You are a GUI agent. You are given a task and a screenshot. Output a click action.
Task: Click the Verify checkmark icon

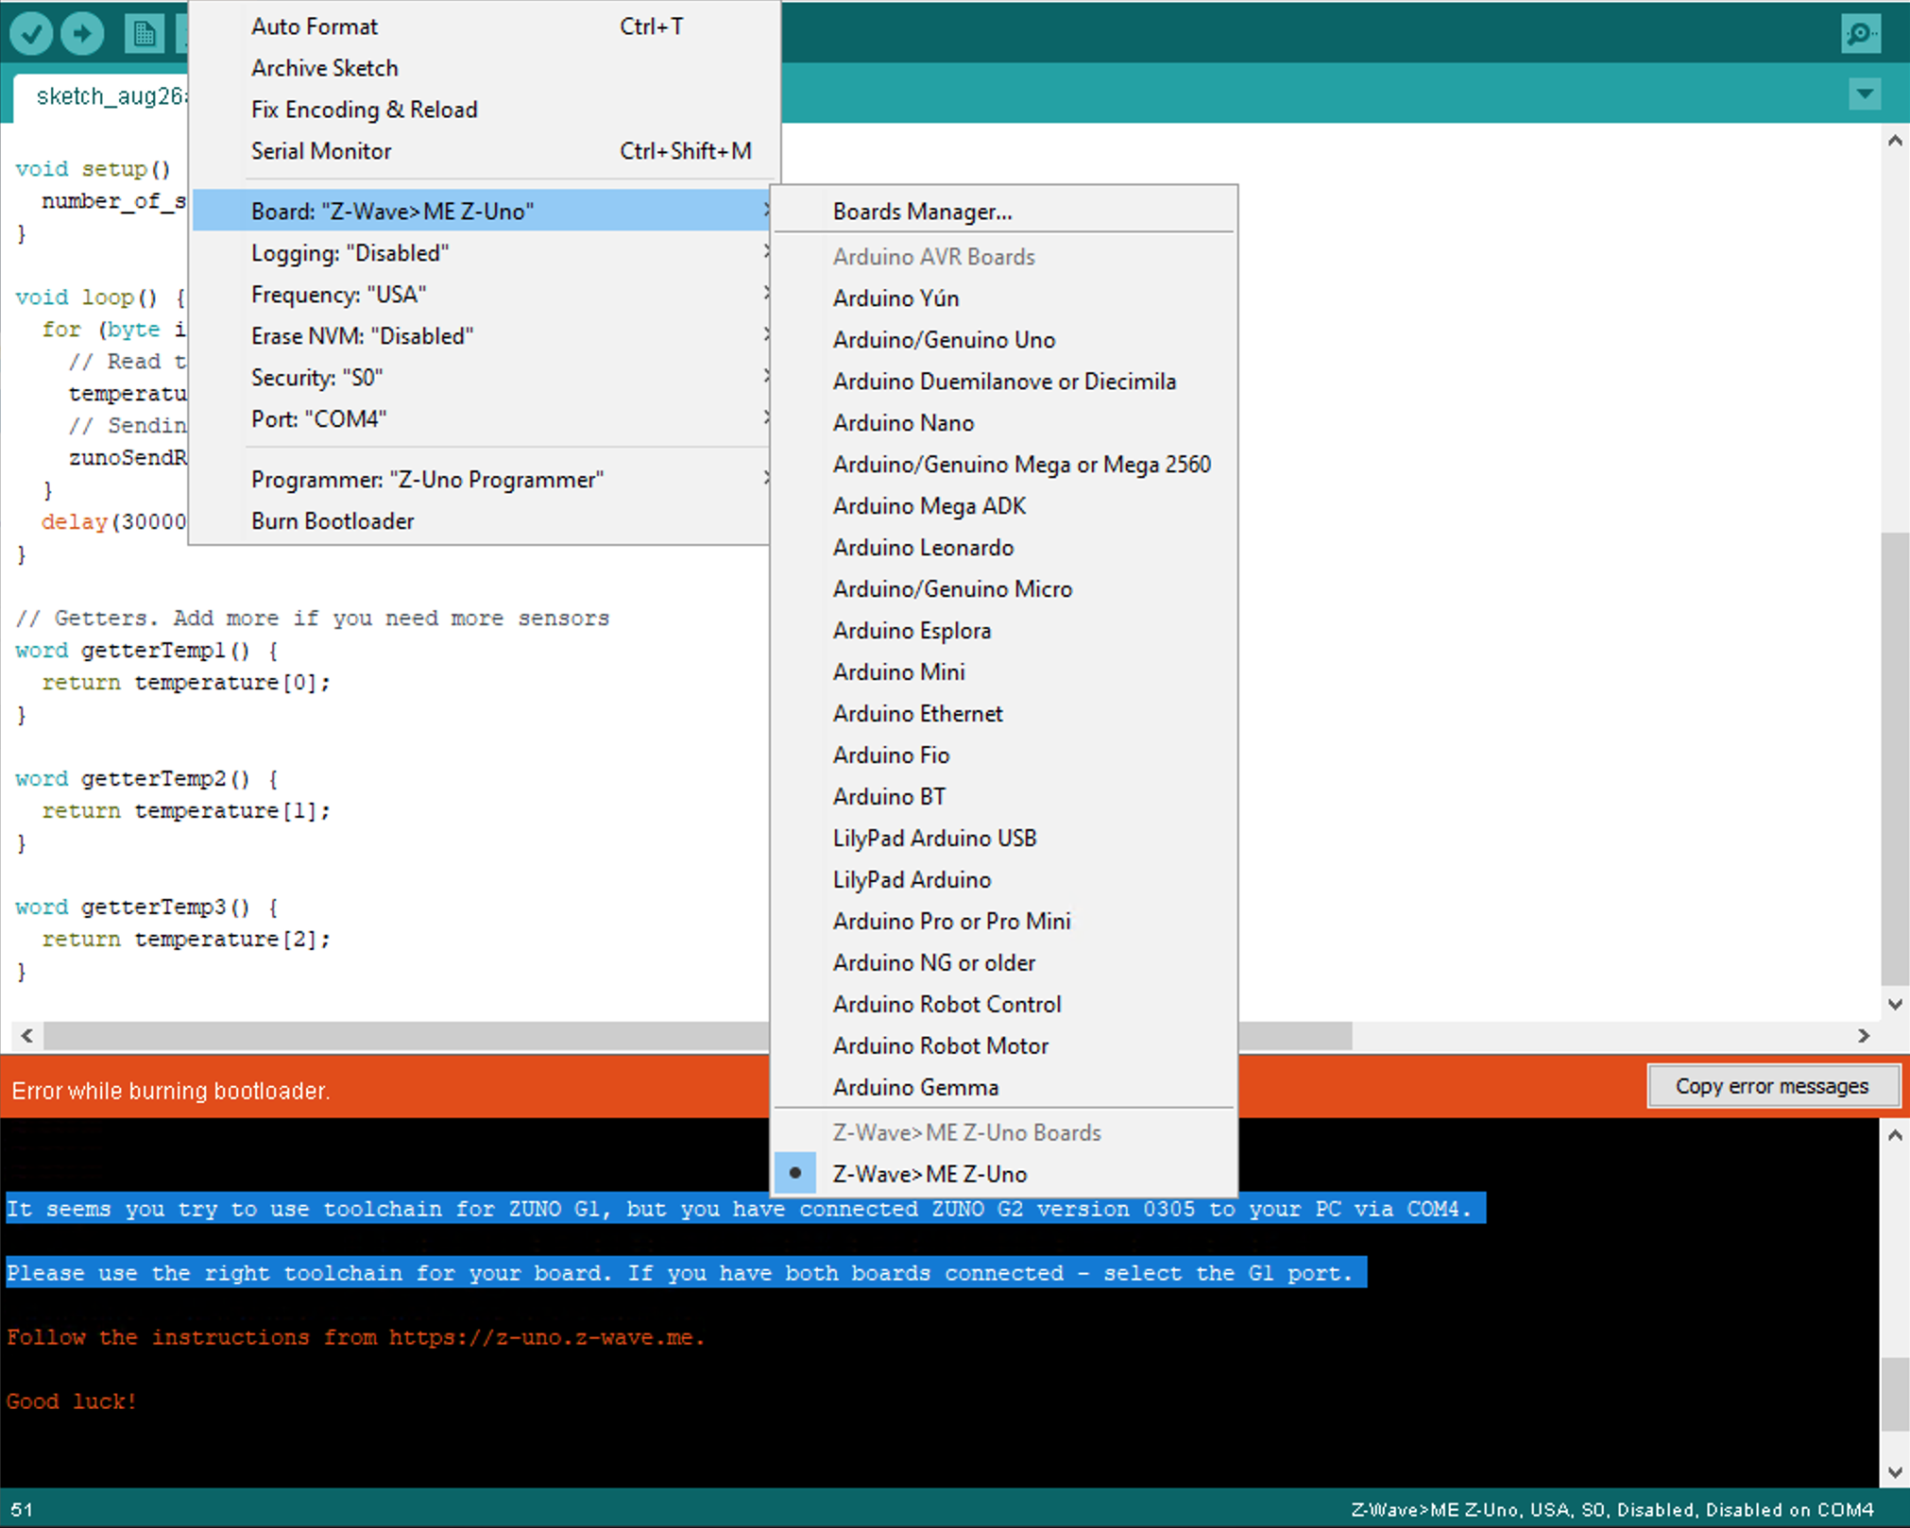(31, 34)
